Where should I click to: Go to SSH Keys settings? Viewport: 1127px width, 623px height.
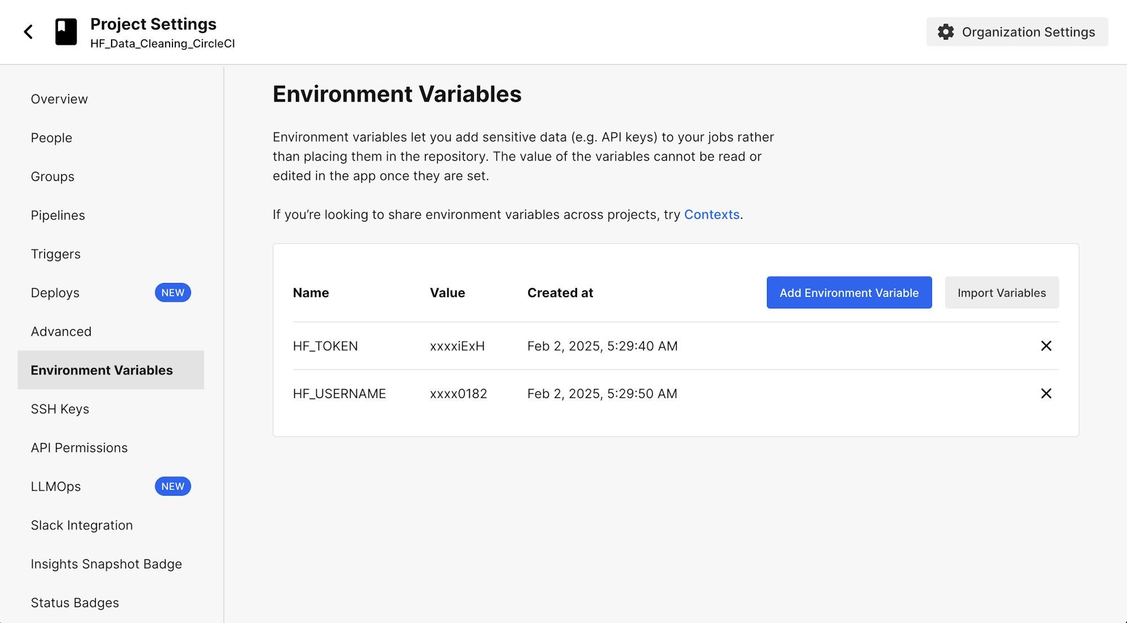tap(60, 409)
